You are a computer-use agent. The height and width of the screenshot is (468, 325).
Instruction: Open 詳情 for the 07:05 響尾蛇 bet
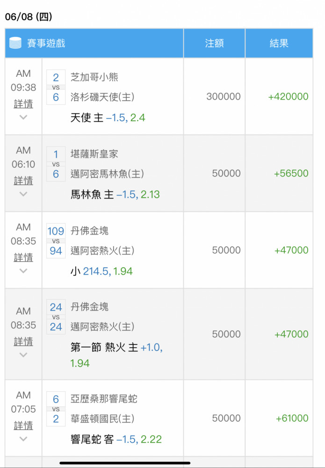tap(23, 425)
